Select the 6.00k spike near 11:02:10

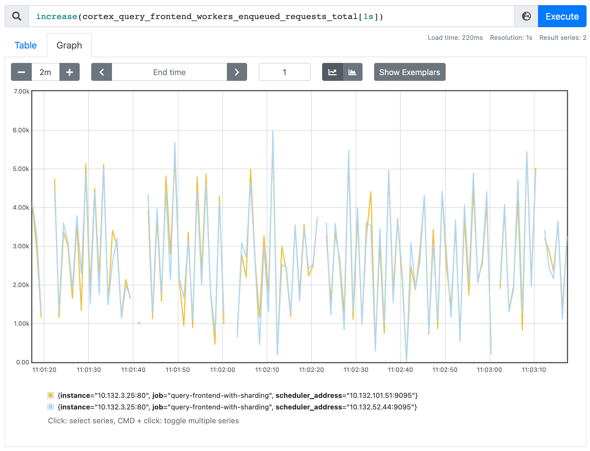click(x=273, y=131)
